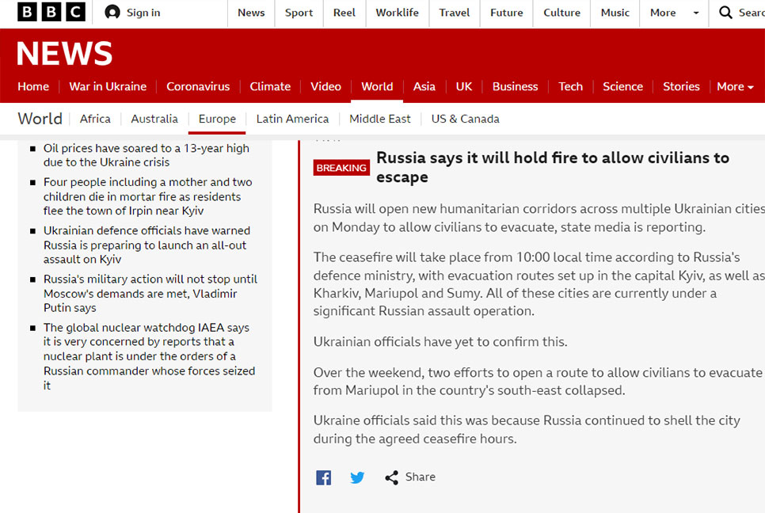Click the large NEWS heading logo
This screenshot has width=765, height=513.
[64, 54]
